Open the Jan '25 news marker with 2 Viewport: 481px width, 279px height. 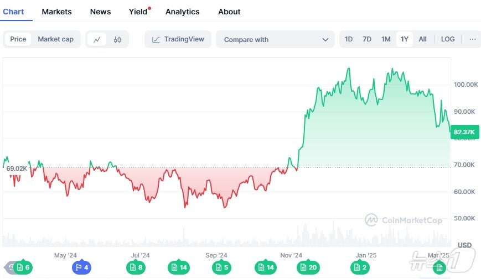point(359,267)
